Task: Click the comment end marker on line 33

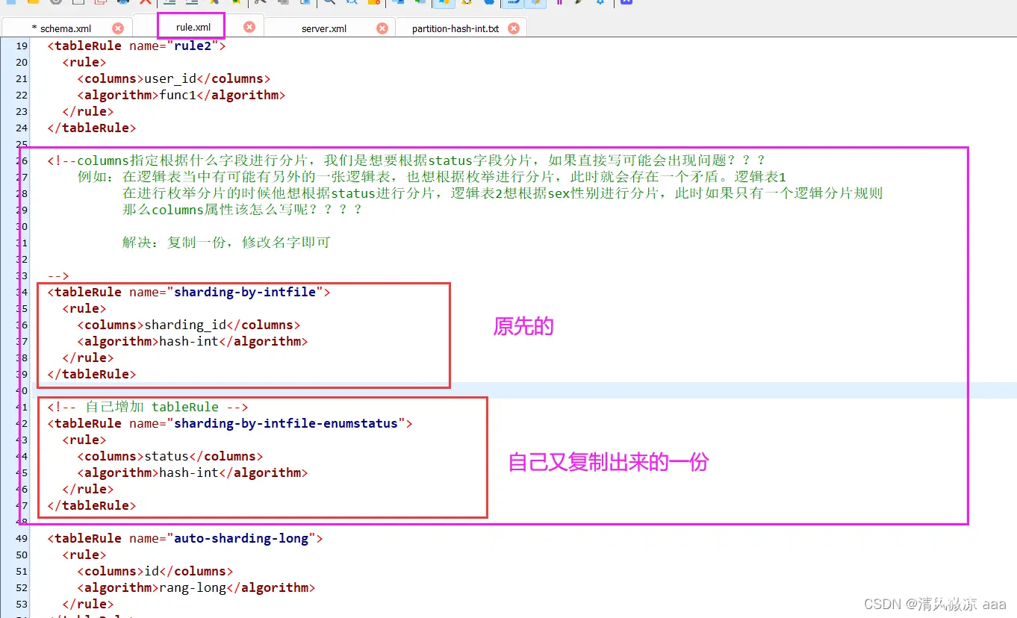Action: click(58, 275)
